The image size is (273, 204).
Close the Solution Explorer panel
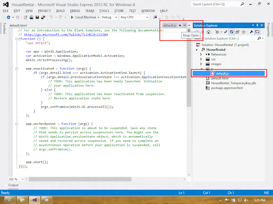(261, 25)
